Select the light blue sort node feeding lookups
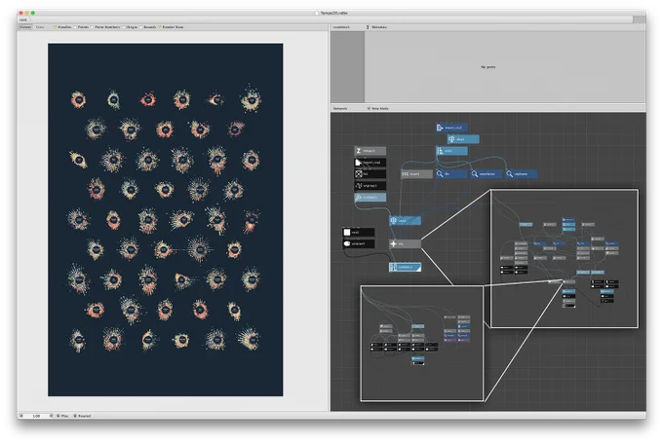The height and width of the screenshot is (443, 663). 451,151
